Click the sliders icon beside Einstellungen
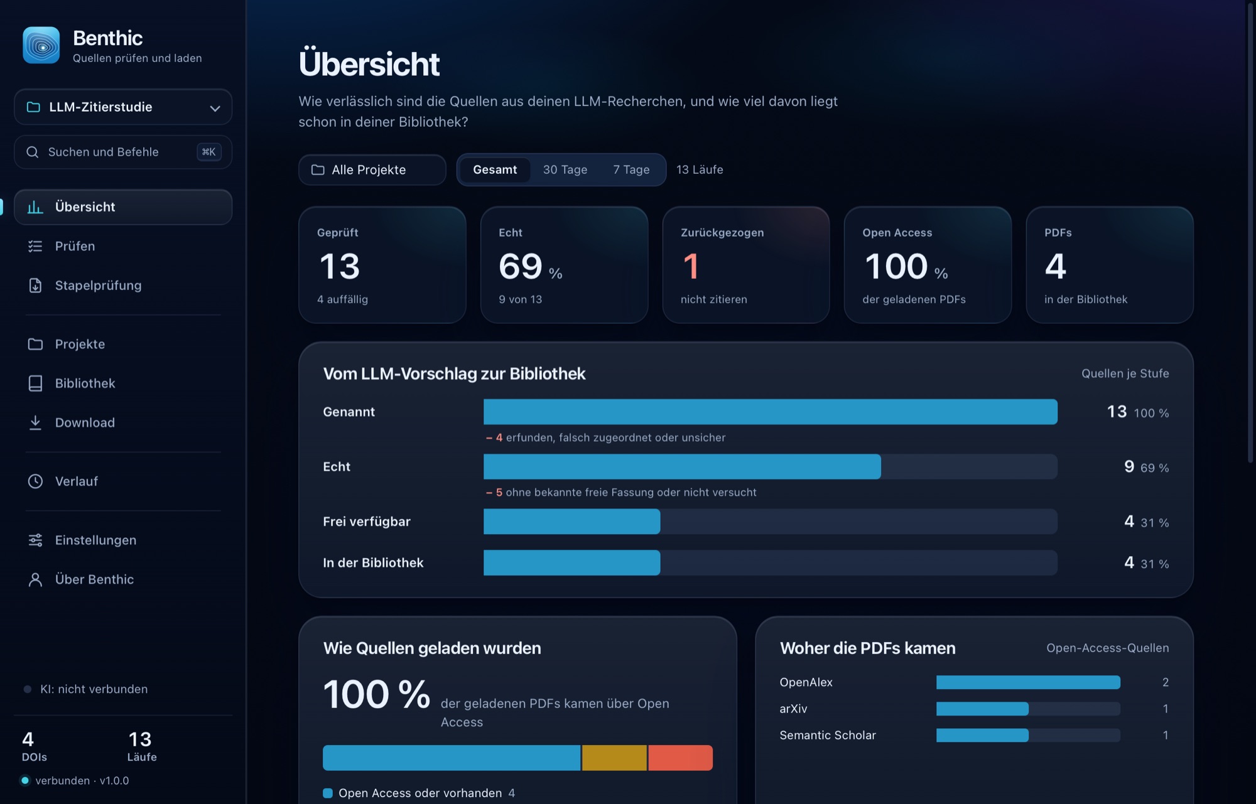This screenshot has width=1256, height=804. pos(35,540)
